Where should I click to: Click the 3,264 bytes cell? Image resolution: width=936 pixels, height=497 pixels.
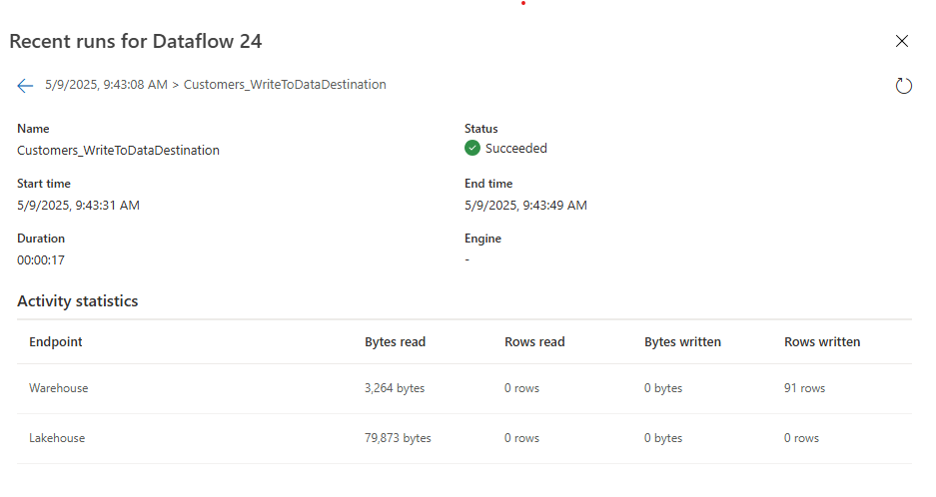pos(395,388)
